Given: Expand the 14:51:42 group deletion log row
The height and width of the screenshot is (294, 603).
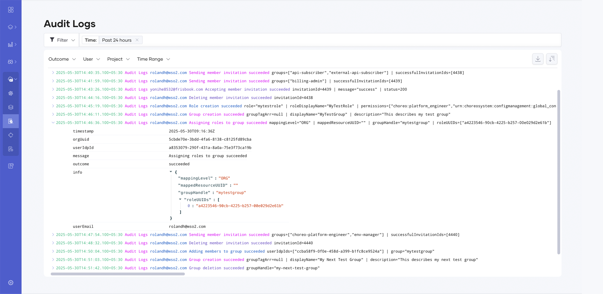Looking at the screenshot, I should [53, 268].
